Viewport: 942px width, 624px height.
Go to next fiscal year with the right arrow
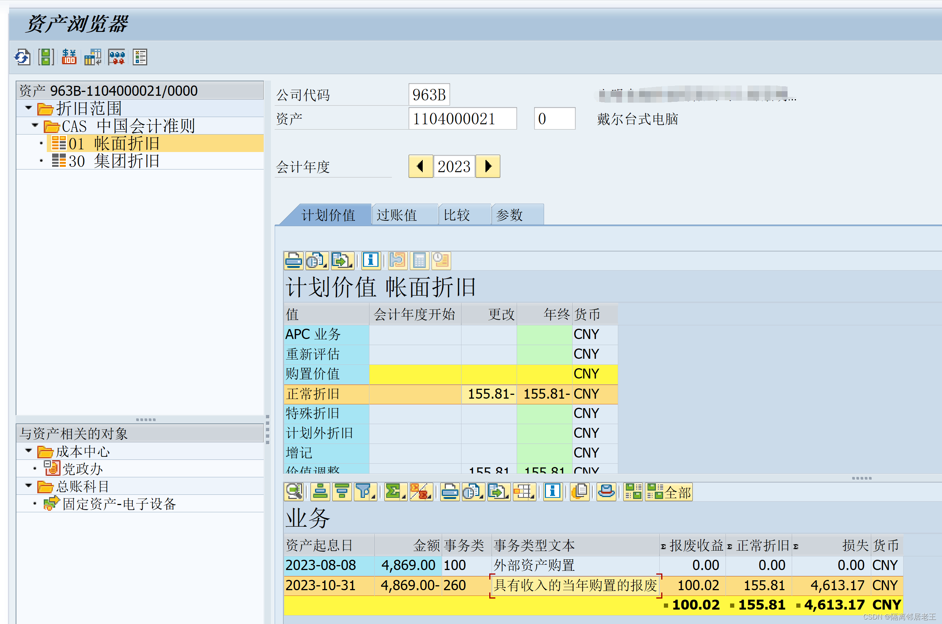point(488,166)
